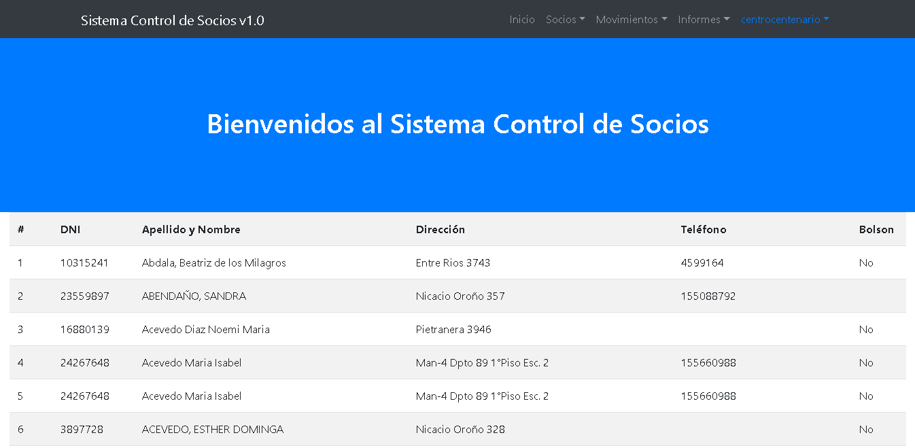
Task: Click the Sistema Control de Socios brand link
Action: click(172, 20)
